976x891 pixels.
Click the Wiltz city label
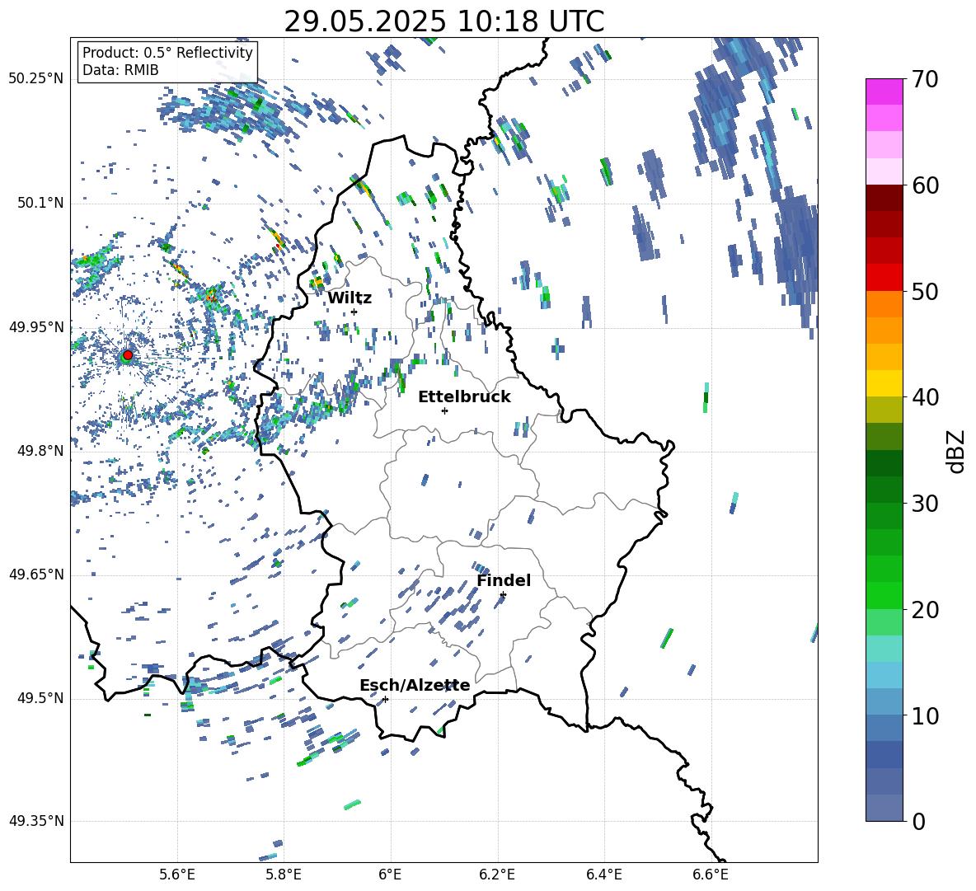coord(350,298)
